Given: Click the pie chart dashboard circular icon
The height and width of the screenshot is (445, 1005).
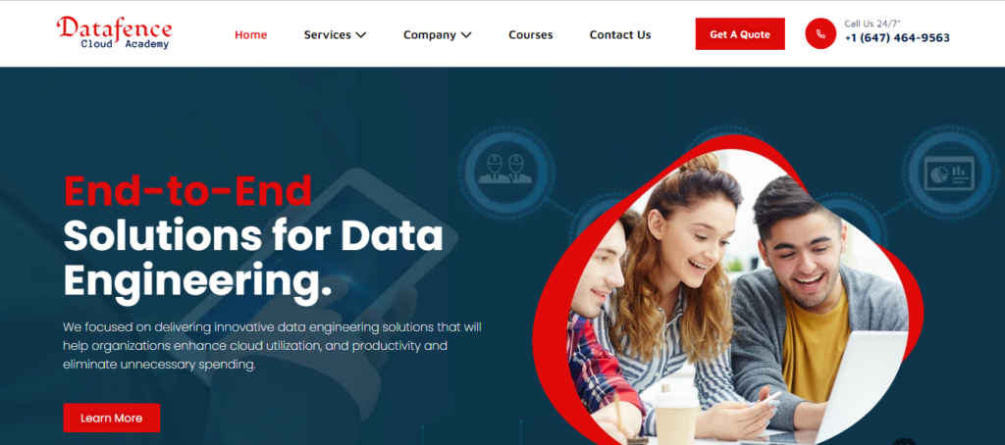Looking at the screenshot, I should point(949,173).
